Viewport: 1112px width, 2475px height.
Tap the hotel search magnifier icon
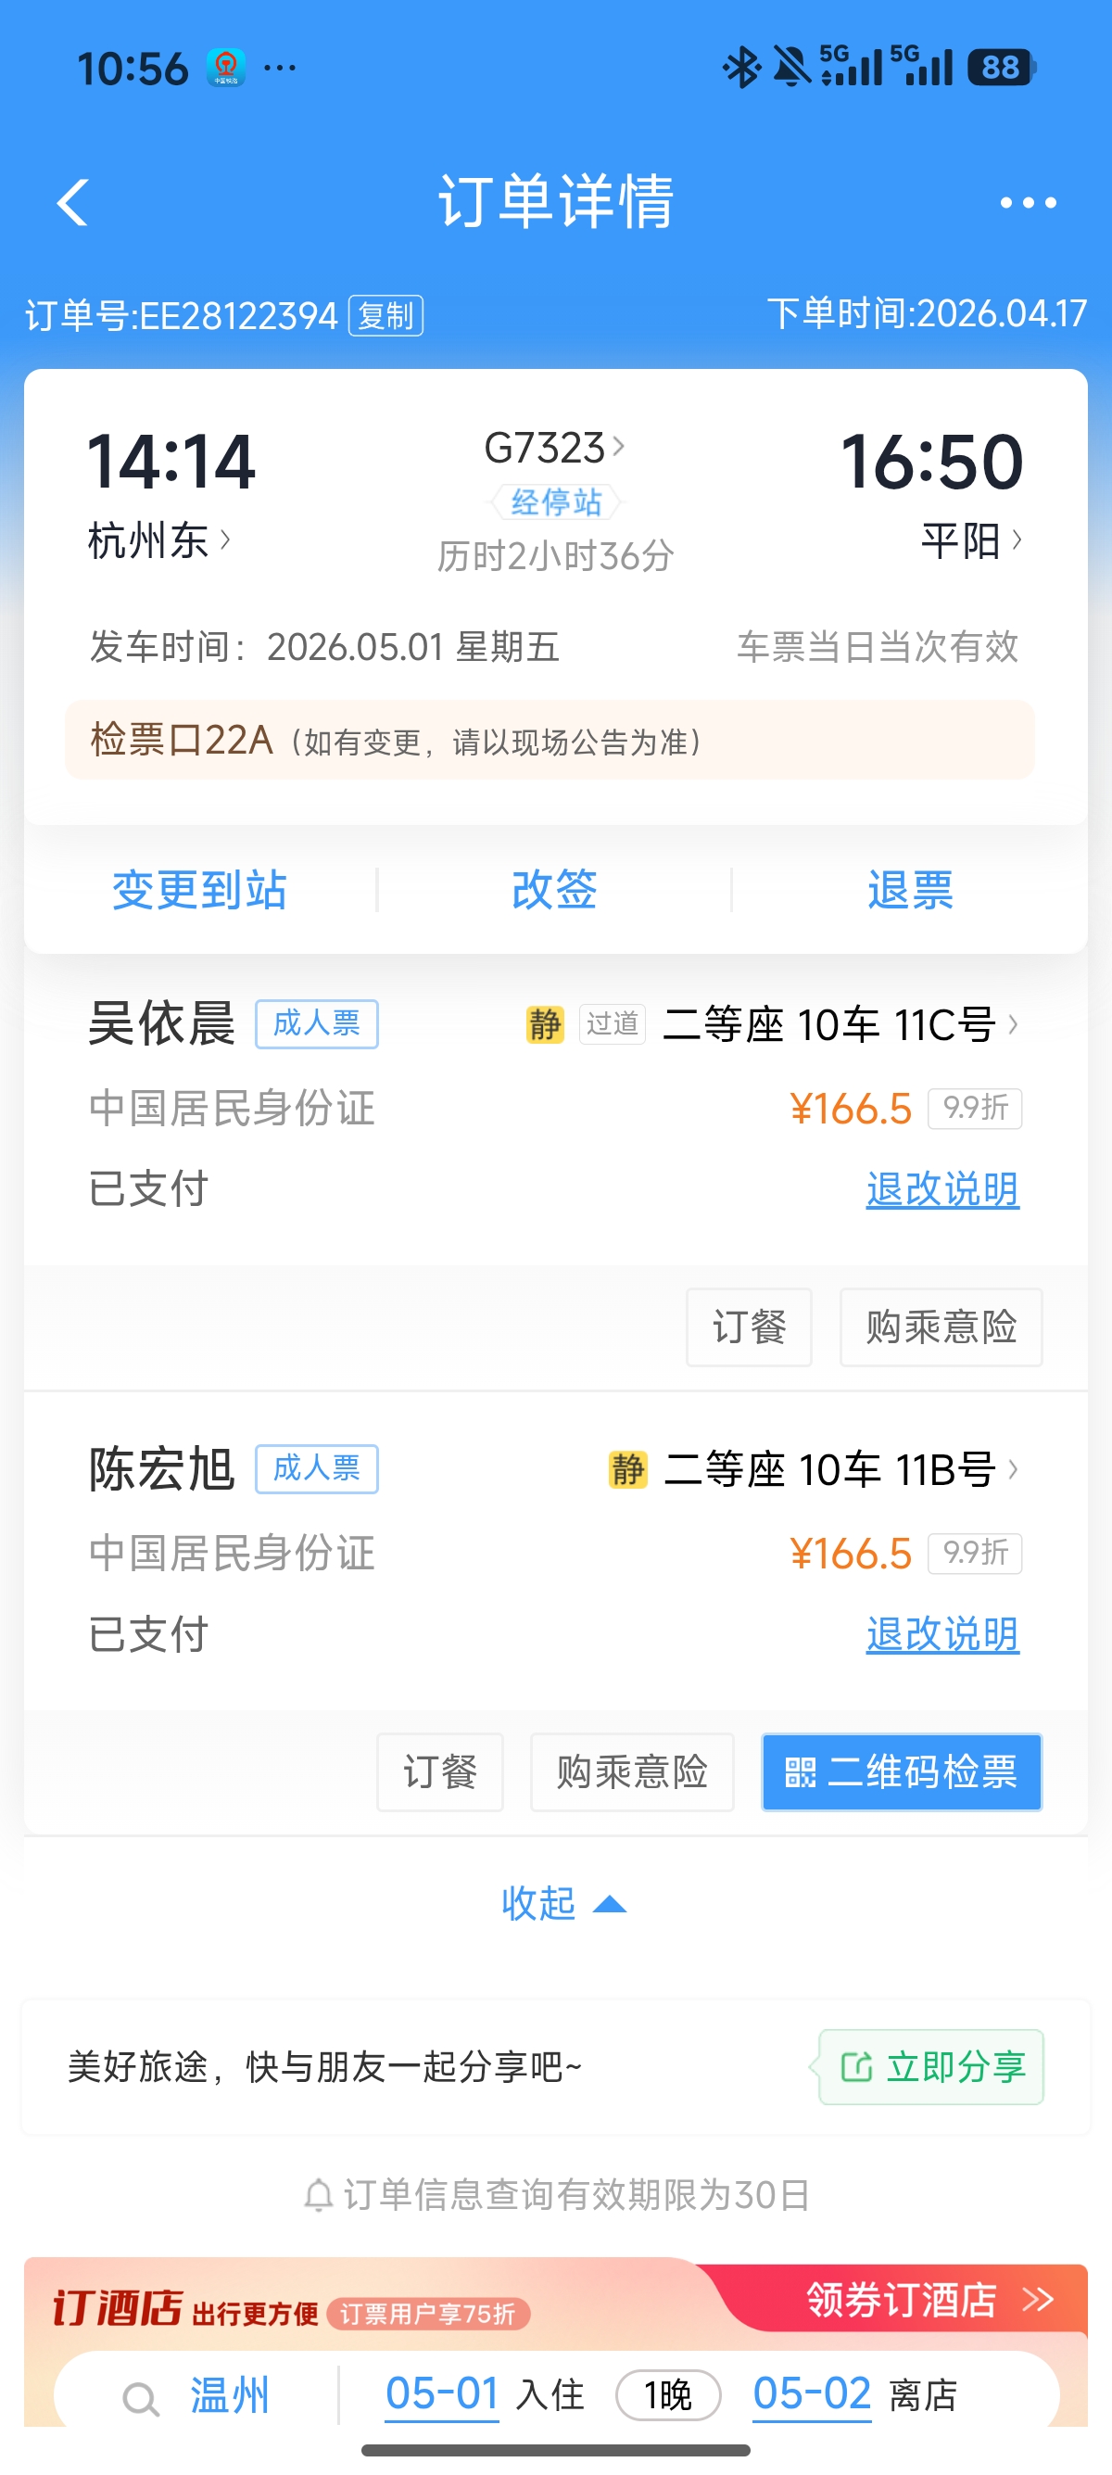tap(141, 2398)
